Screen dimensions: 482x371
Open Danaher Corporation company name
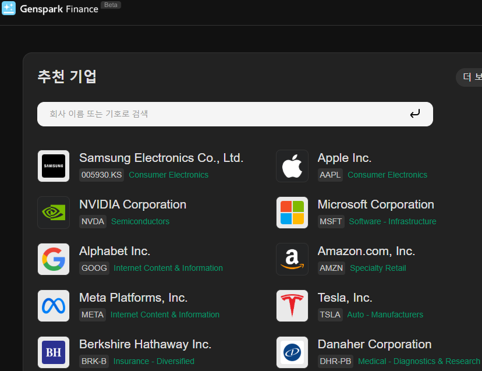(374, 344)
